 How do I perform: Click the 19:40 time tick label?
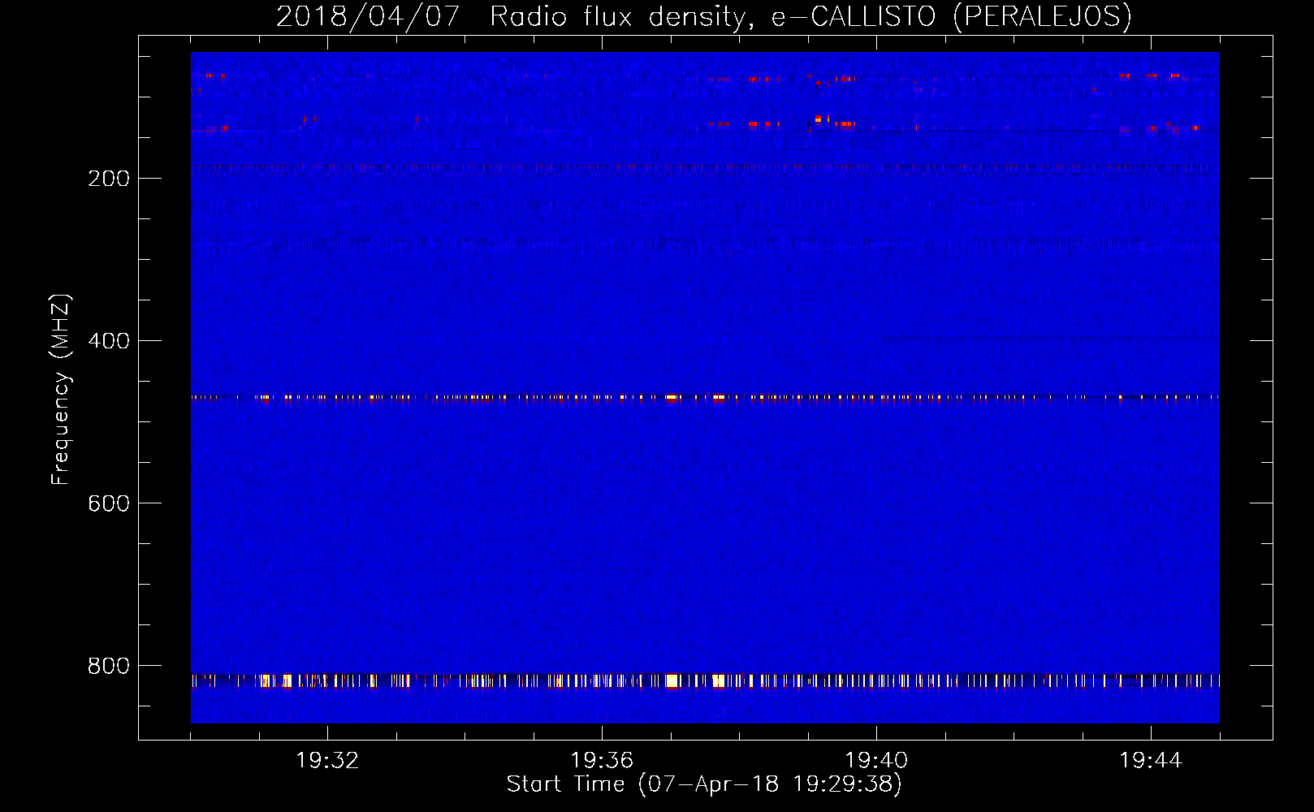click(876, 761)
